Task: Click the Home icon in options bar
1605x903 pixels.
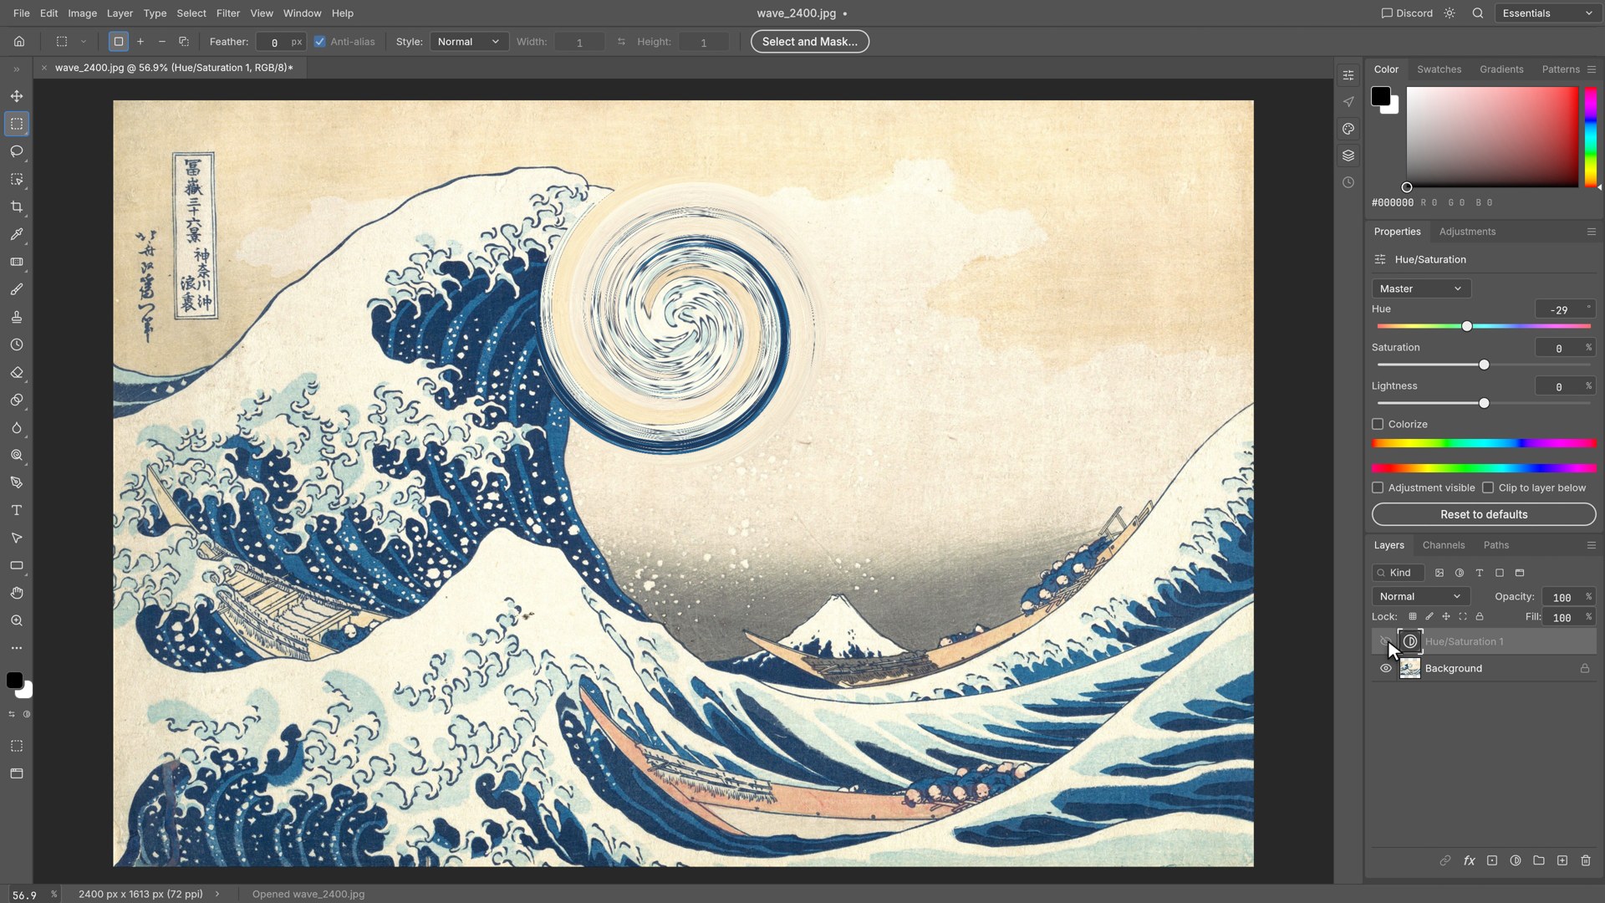Action: [x=19, y=41]
